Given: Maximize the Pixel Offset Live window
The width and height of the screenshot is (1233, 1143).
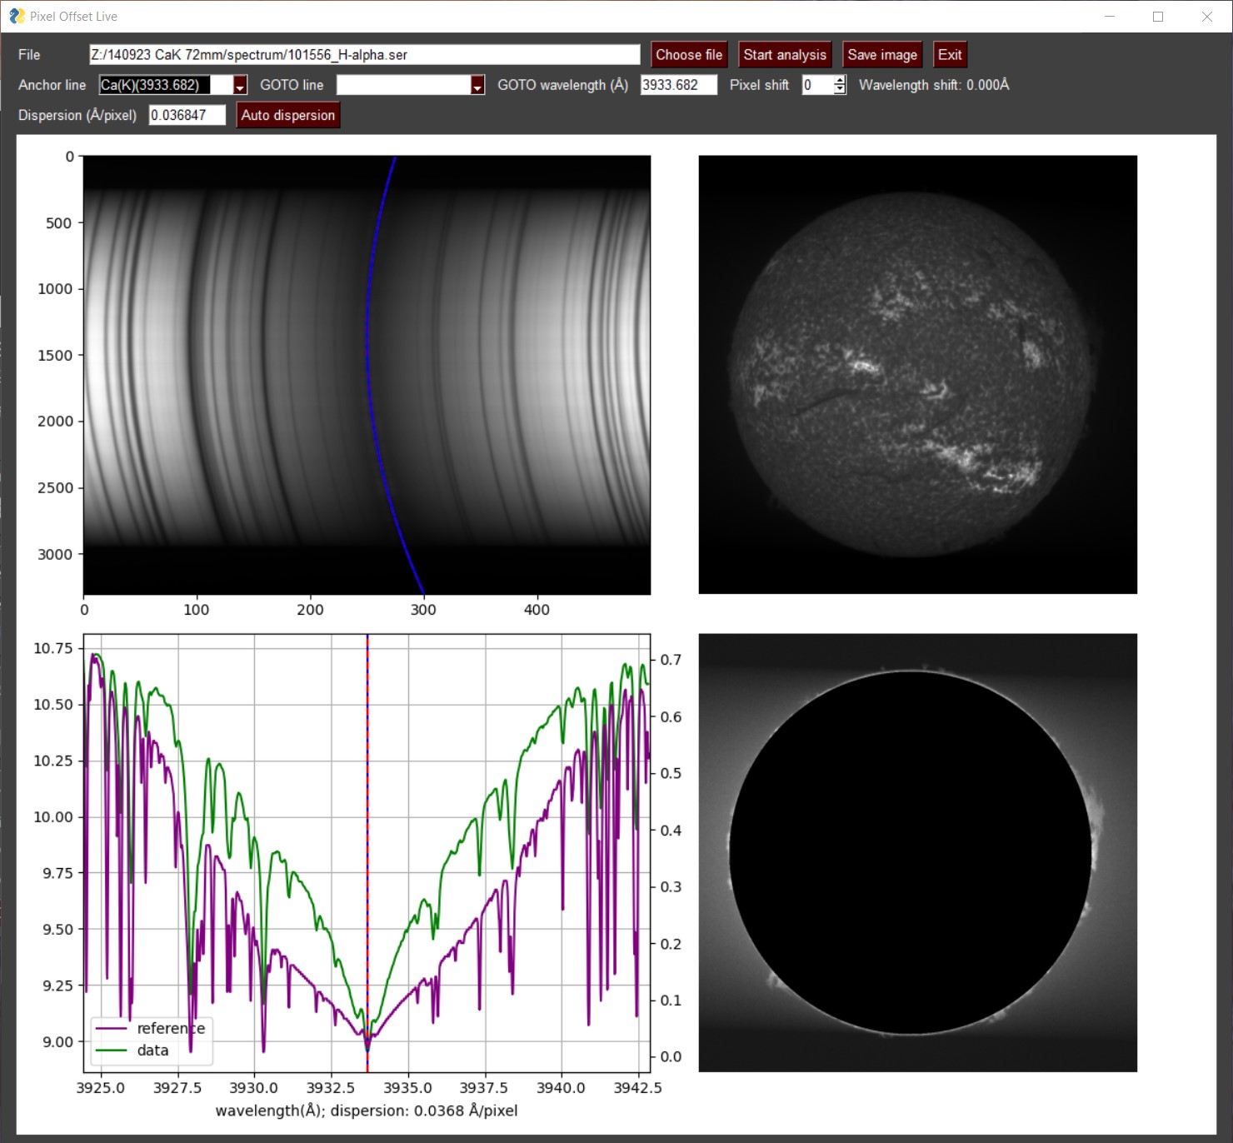Looking at the screenshot, I should click(1158, 17).
